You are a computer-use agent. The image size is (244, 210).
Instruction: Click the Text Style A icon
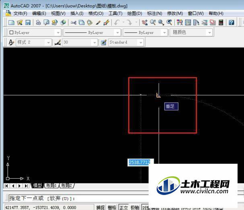coord(11,42)
